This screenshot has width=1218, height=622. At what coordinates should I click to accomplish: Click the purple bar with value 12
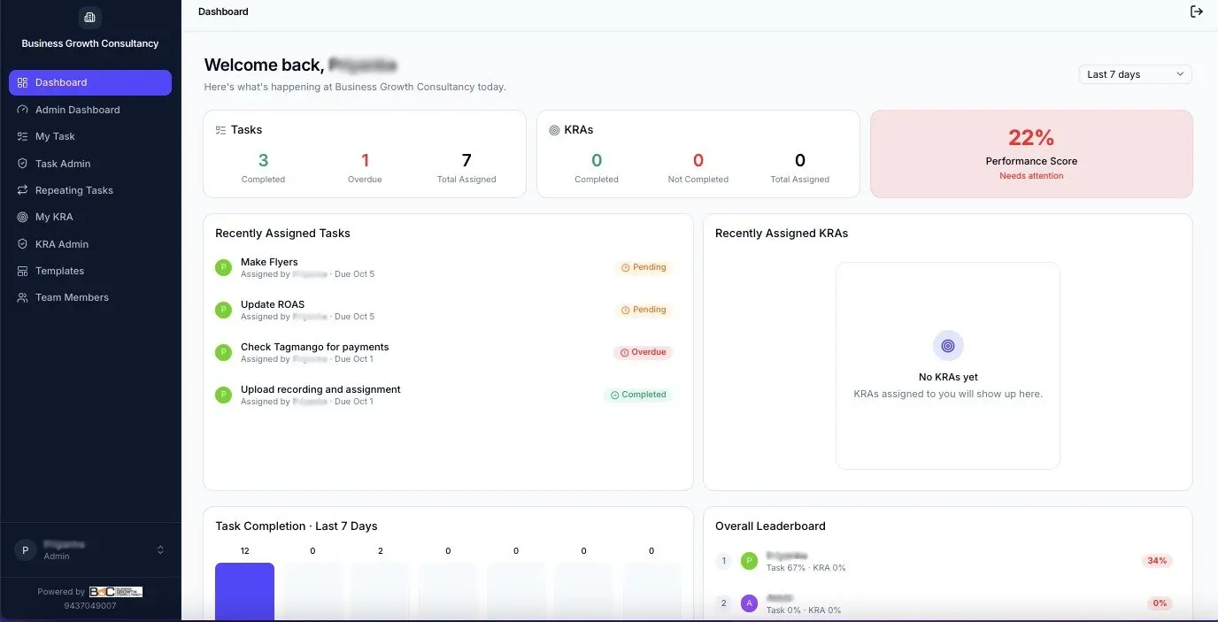244,592
